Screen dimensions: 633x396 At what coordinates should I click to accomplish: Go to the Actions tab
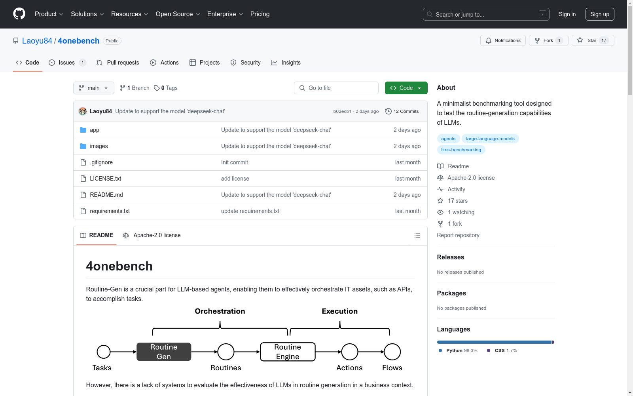point(165,63)
